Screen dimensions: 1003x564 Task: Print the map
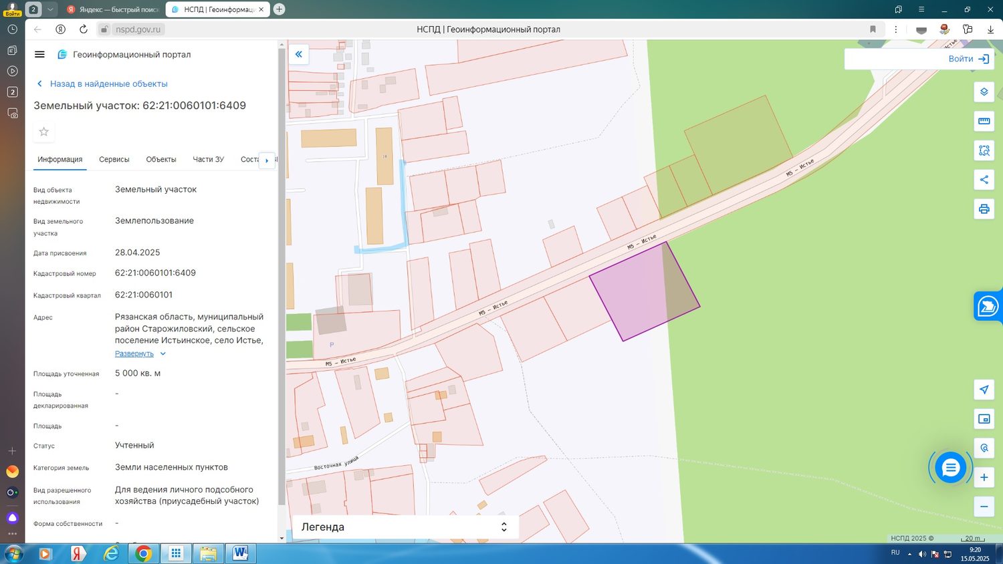coord(984,209)
